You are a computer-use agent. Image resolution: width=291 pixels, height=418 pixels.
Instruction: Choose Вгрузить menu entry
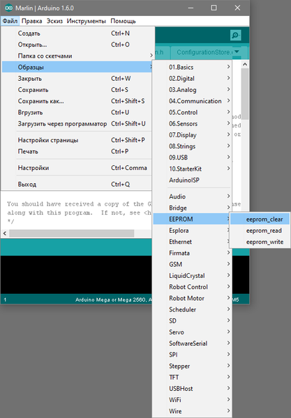tap(78, 112)
